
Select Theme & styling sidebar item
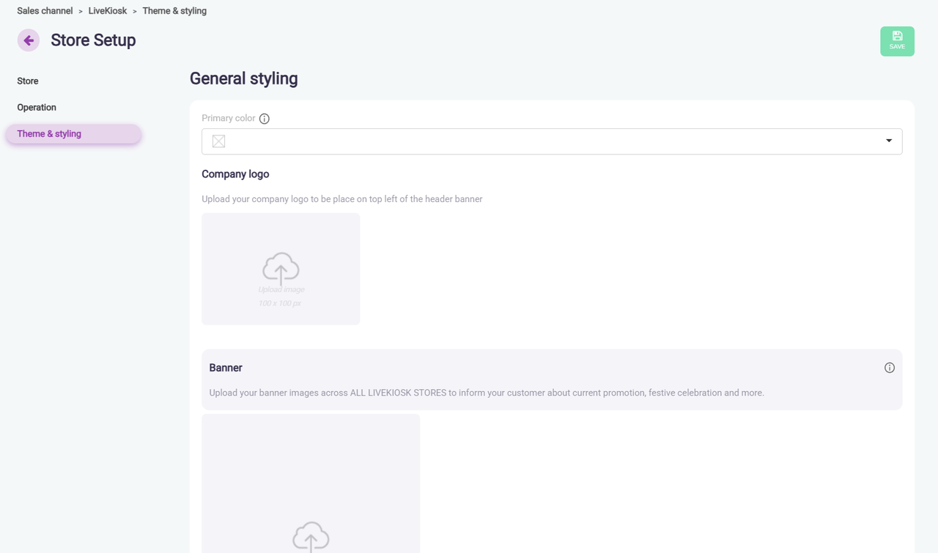(x=49, y=134)
